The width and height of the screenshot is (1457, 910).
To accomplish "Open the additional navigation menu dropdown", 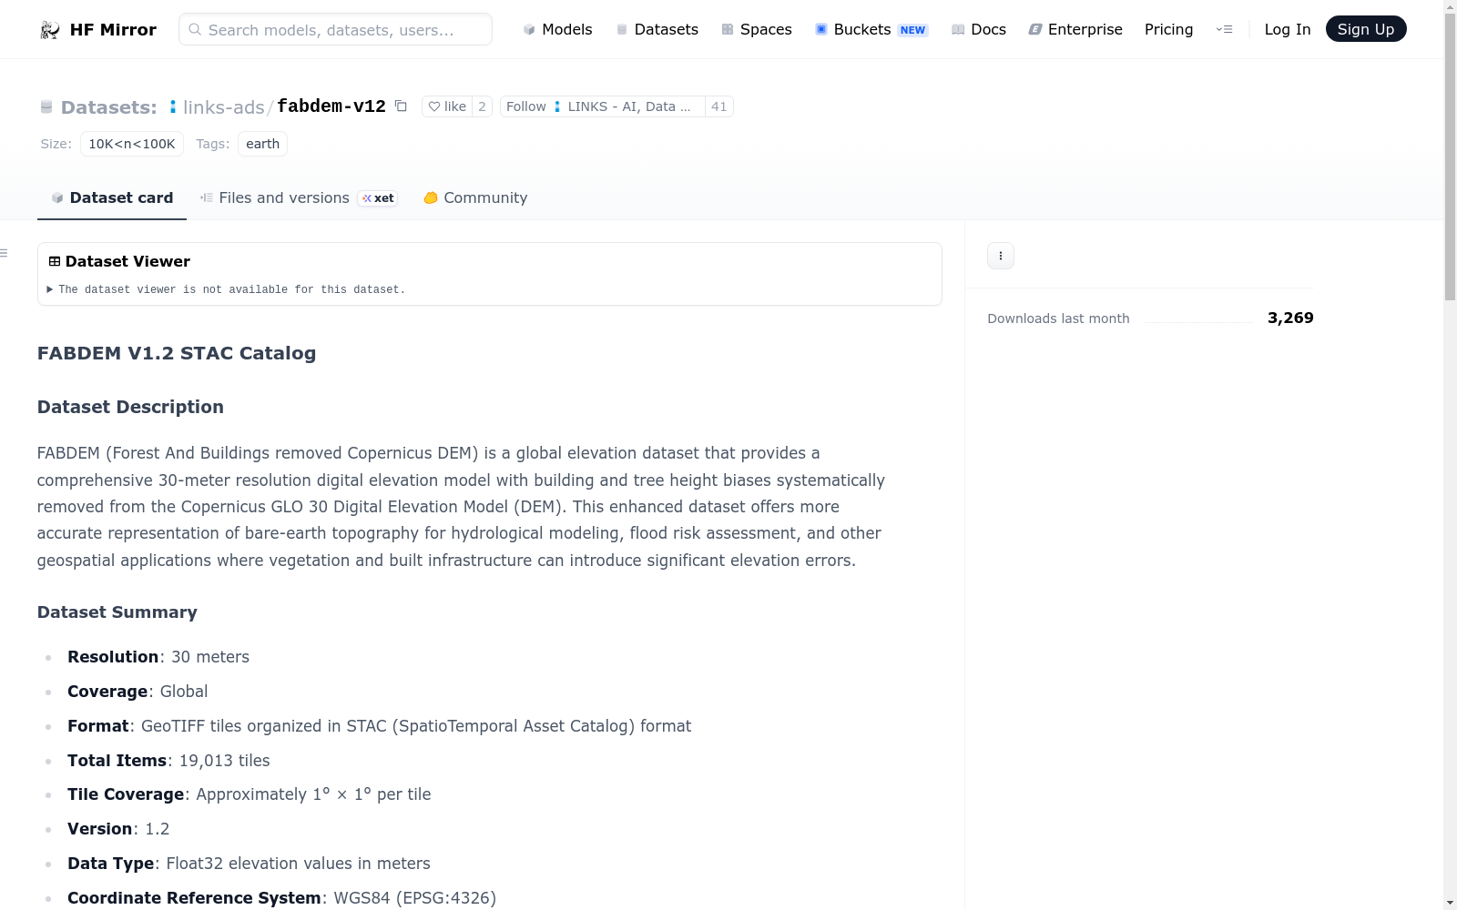I will [x=1224, y=30].
